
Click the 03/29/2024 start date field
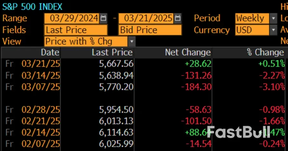point(72,18)
